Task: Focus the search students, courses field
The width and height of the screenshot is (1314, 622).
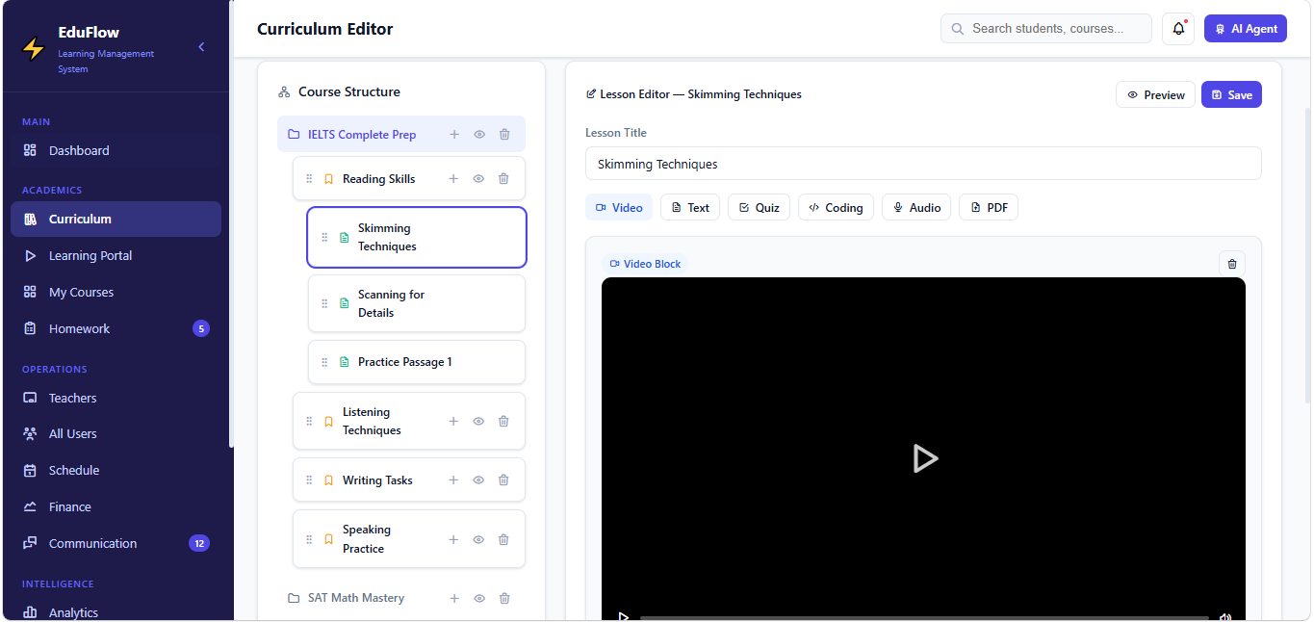Action: click(1046, 29)
